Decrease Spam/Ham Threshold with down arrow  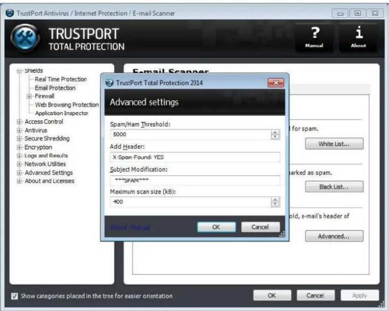(x=275, y=137)
